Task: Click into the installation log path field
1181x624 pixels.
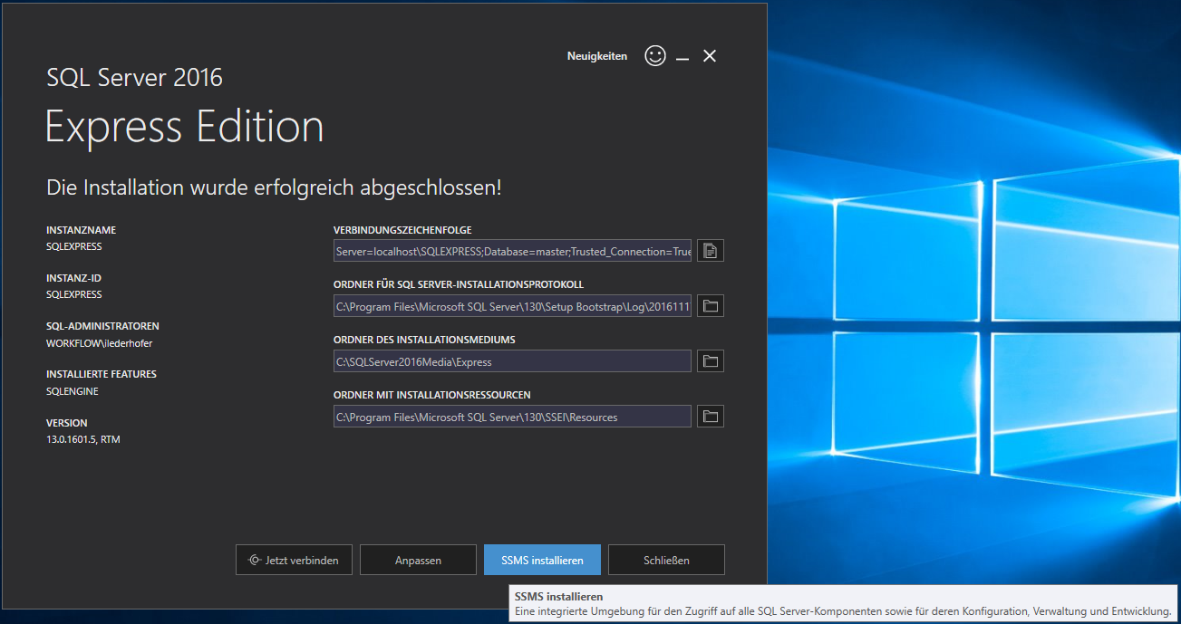Action: tap(512, 306)
